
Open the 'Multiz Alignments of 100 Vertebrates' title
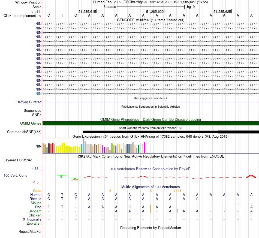(150, 187)
